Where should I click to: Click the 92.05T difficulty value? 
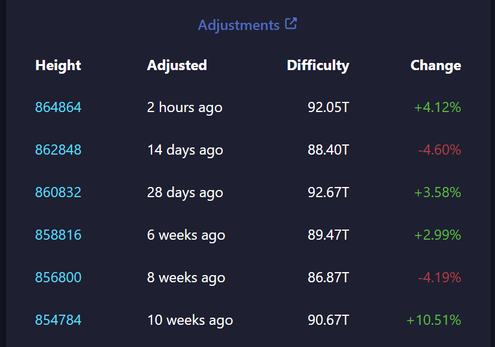[328, 107]
